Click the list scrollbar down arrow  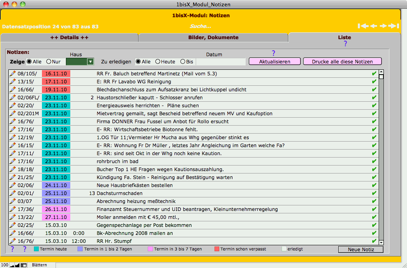coord(381,242)
